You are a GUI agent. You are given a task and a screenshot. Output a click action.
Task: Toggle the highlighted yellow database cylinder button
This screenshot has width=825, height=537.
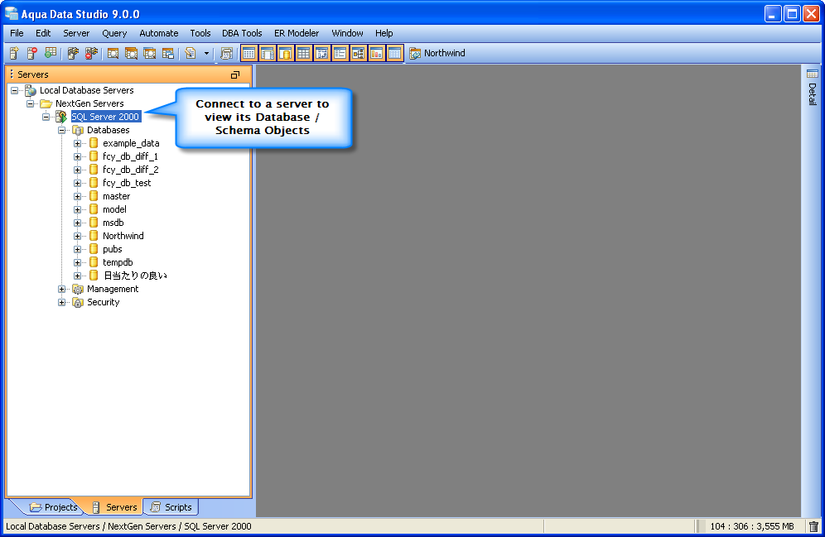(x=285, y=53)
